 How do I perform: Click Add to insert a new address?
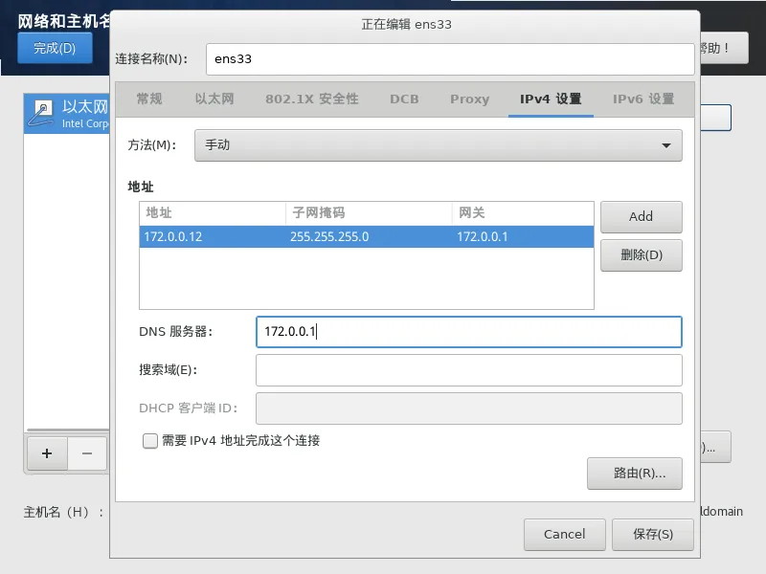[641, 216]
